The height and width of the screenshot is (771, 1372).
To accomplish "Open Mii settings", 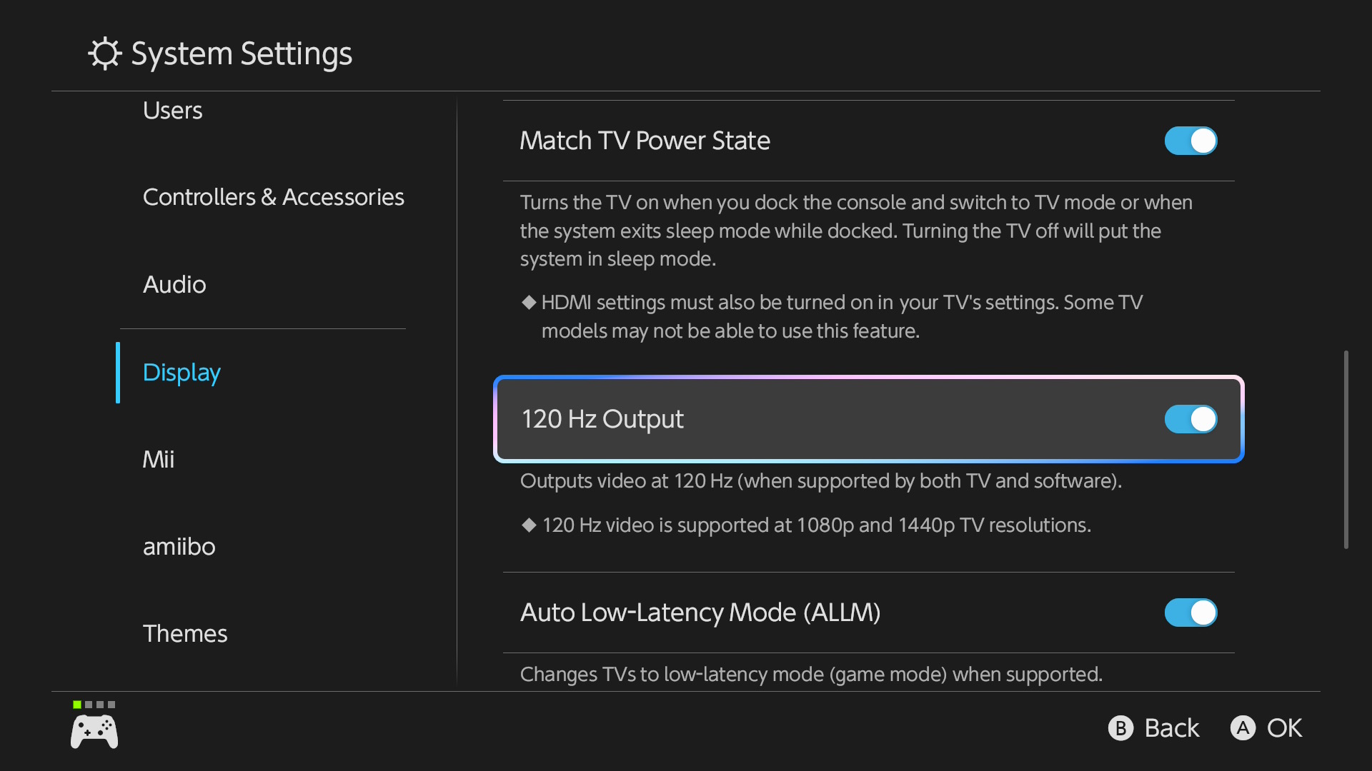I will pyautogui.click(x=159, y=460).
